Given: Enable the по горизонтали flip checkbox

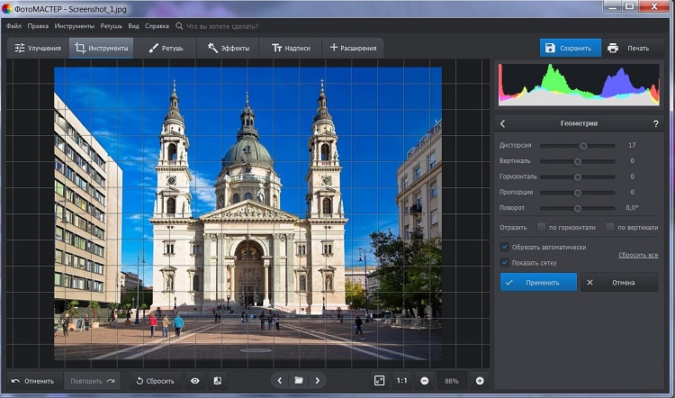Looking at the screenshot, I should tap(542, 227).
